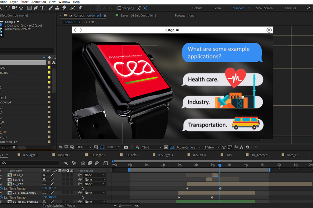Open the Animation menu
The height and width of the screenshot is (208, 313).
pos(38,2)
